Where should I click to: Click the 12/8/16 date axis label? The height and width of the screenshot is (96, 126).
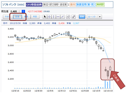pos(15,91)
